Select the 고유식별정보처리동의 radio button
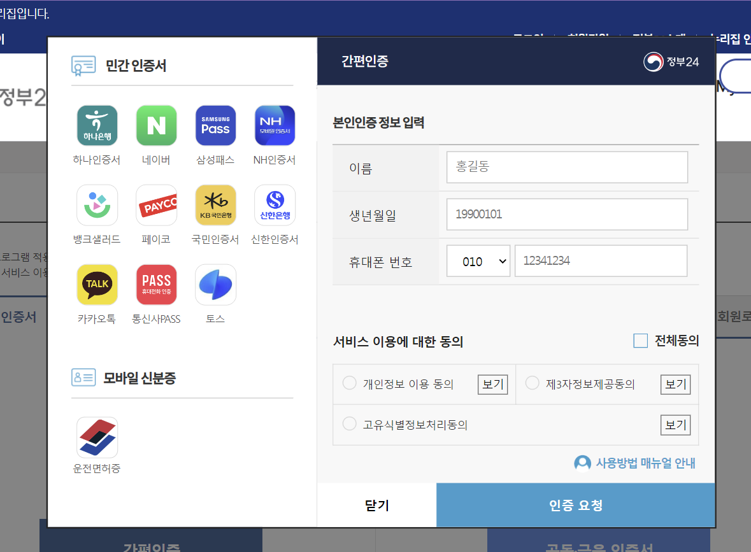The image size is (751, 552). click(x=350, y=423)
